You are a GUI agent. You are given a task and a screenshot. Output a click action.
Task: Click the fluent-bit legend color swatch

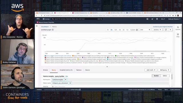(x=45, y=61)
